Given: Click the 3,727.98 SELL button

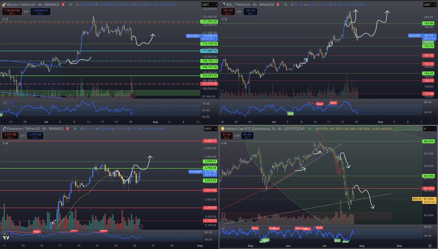Looking at the screenshot, I should click(x=10, y=136).
